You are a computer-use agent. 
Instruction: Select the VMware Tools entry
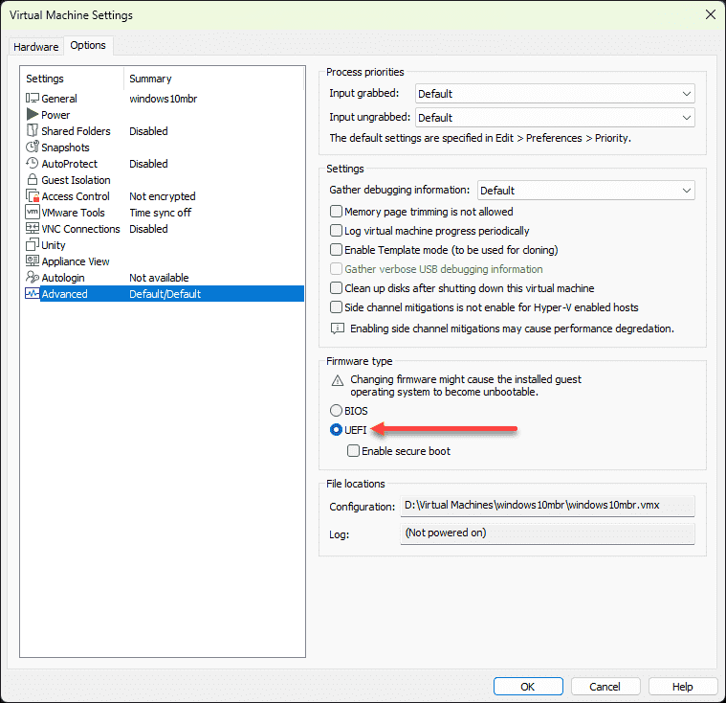coord(165,213)
